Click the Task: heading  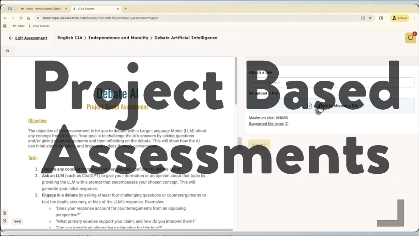click(33, 158)
